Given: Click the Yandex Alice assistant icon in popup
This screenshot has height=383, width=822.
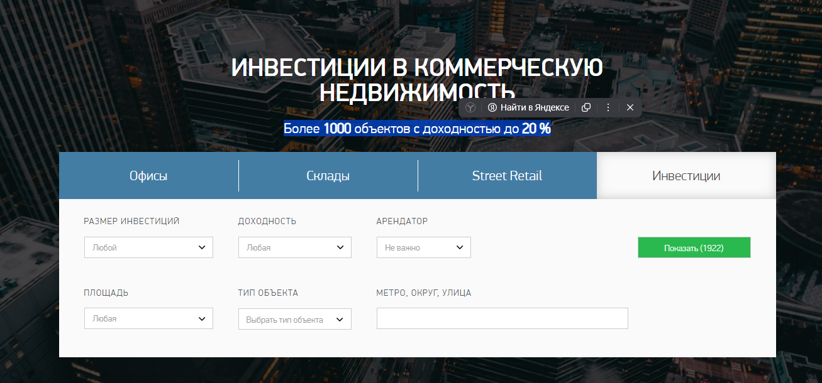Looking at the screenshot, I should pos(470,107).
